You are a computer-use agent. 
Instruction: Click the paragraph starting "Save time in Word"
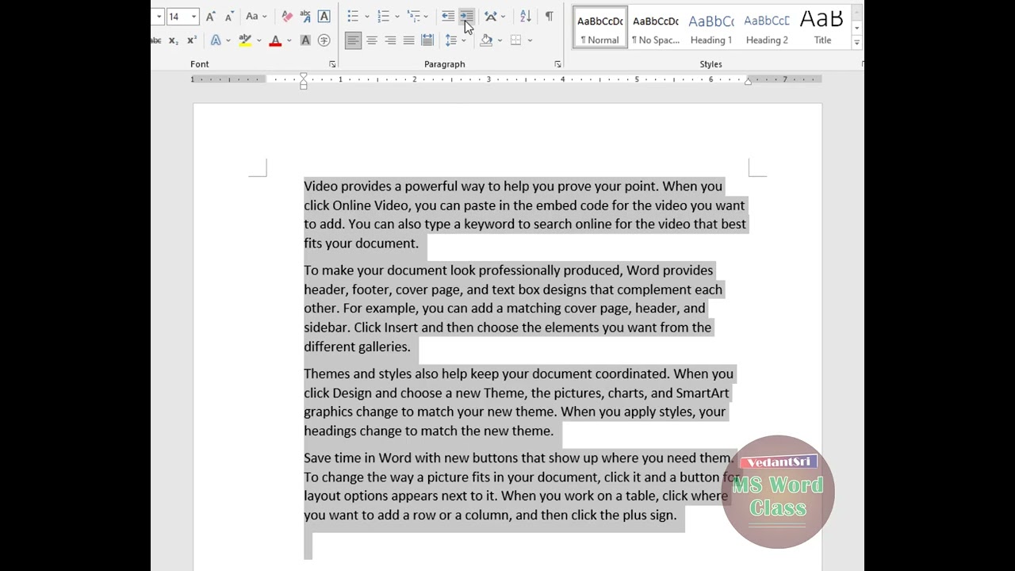521,486
